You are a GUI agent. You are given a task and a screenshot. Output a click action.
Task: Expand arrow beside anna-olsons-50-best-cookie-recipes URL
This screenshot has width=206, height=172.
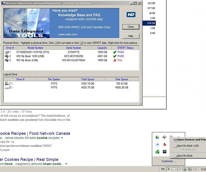click(x=62, y=138)
